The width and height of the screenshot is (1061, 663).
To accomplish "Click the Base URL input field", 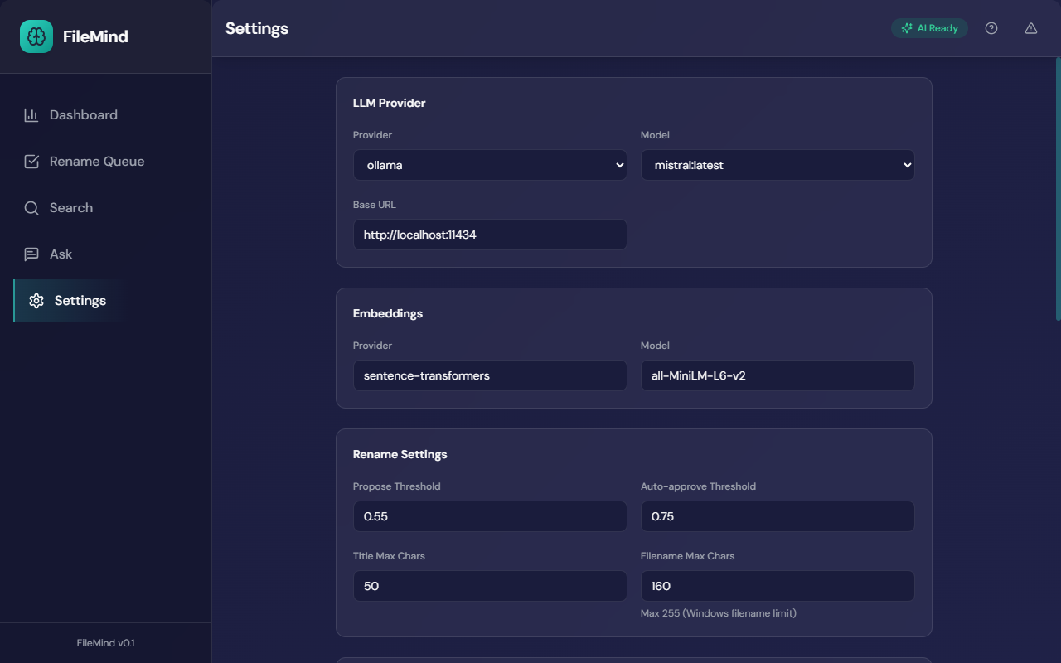I will pos(490,235).
